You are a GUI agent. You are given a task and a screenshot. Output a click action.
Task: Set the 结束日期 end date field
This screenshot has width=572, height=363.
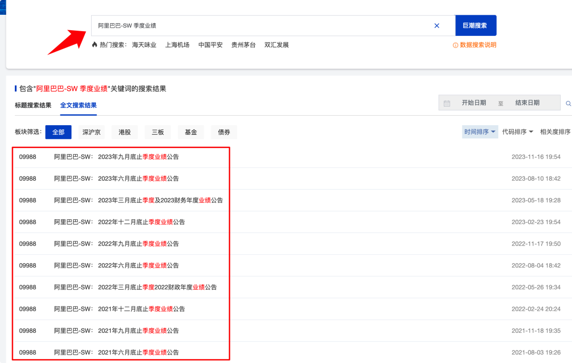click(527, 103)
